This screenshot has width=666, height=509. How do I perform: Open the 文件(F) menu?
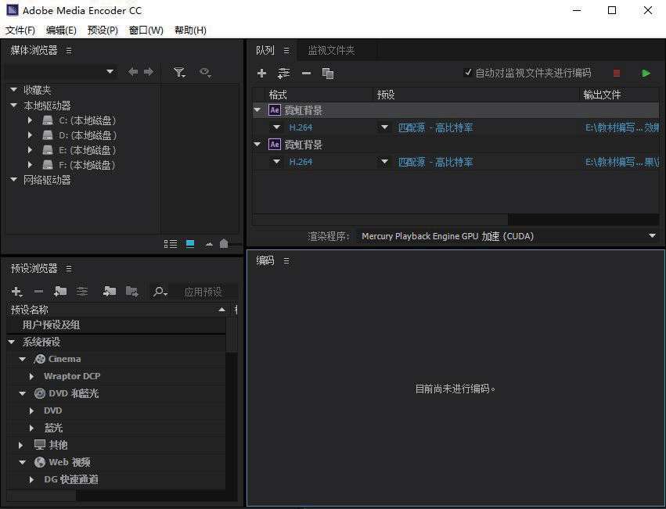[20, 30]
